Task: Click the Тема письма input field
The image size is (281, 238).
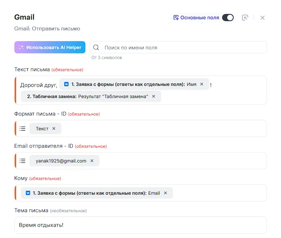Action: [x=141, y=225]
